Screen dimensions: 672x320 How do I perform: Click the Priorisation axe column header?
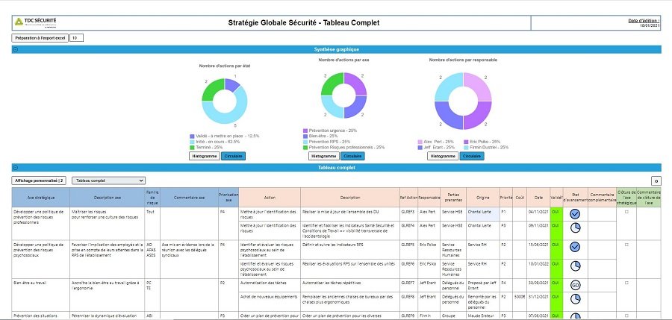228,198
